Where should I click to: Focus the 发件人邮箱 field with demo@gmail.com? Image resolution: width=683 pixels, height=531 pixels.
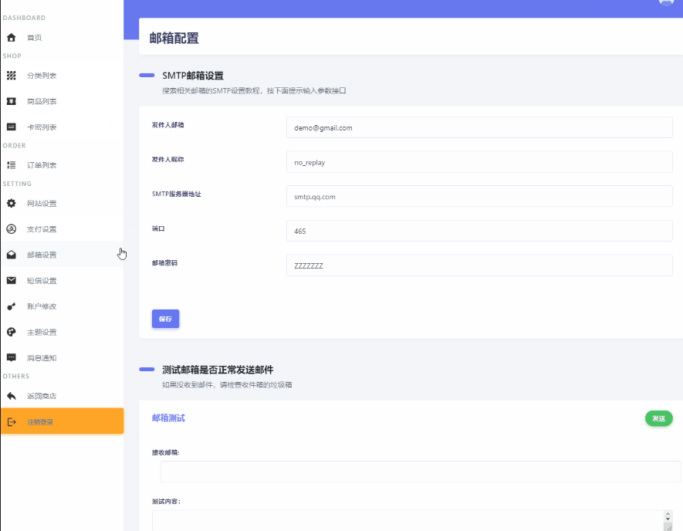tap(479, 127)
